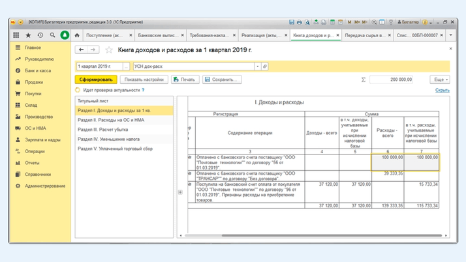Click the print icon in title bar
Image resolution: width=466 pixels, height=262 pixels.
tap(300, 22)
